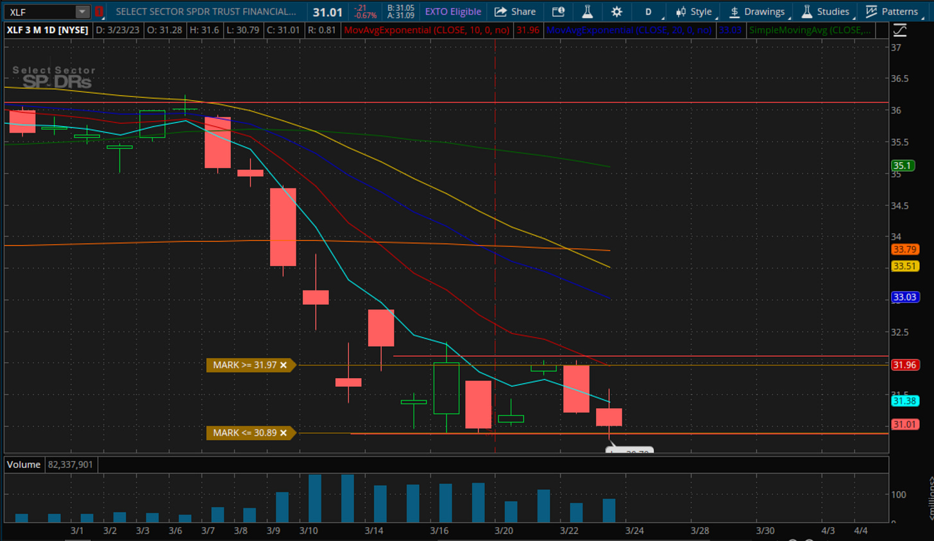Click the H: 31.6 high value

point(204,30)
